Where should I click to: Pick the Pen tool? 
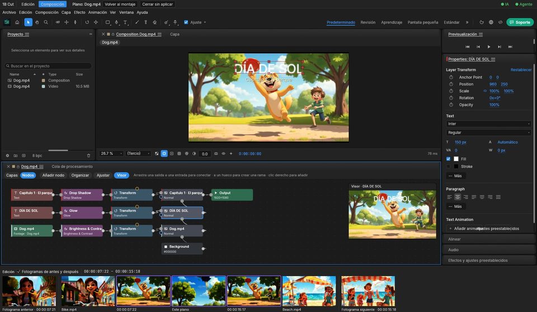point(116,22)
